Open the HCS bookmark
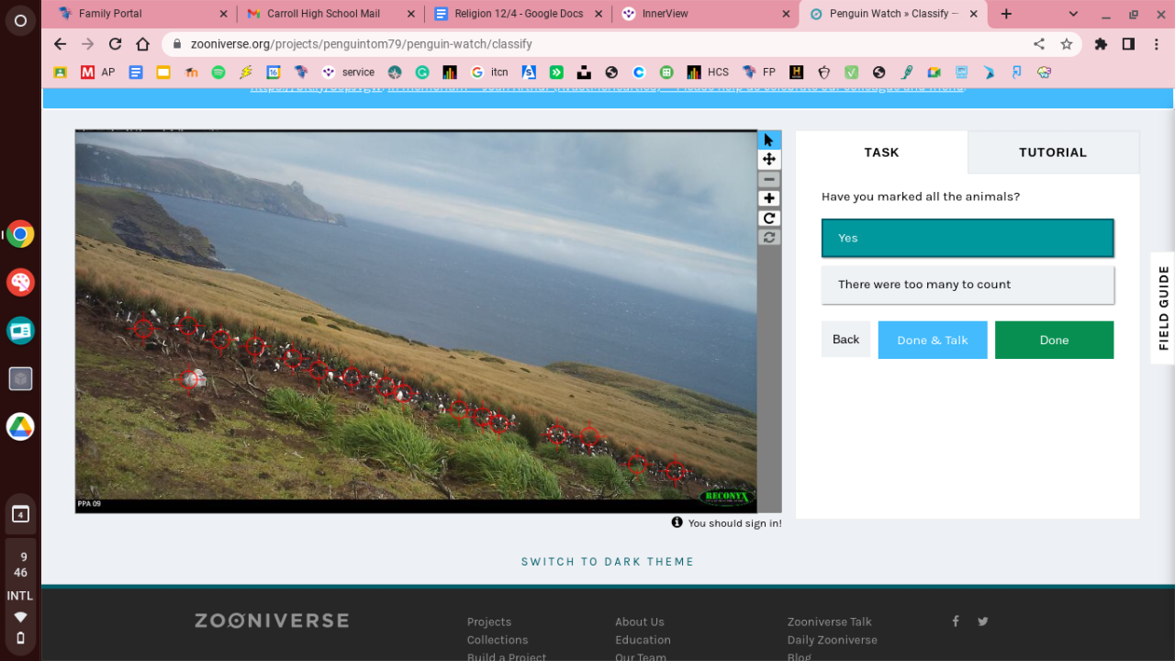 708,73
